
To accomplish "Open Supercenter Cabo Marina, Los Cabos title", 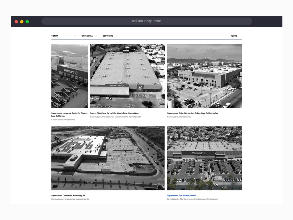I will (193, 113).
